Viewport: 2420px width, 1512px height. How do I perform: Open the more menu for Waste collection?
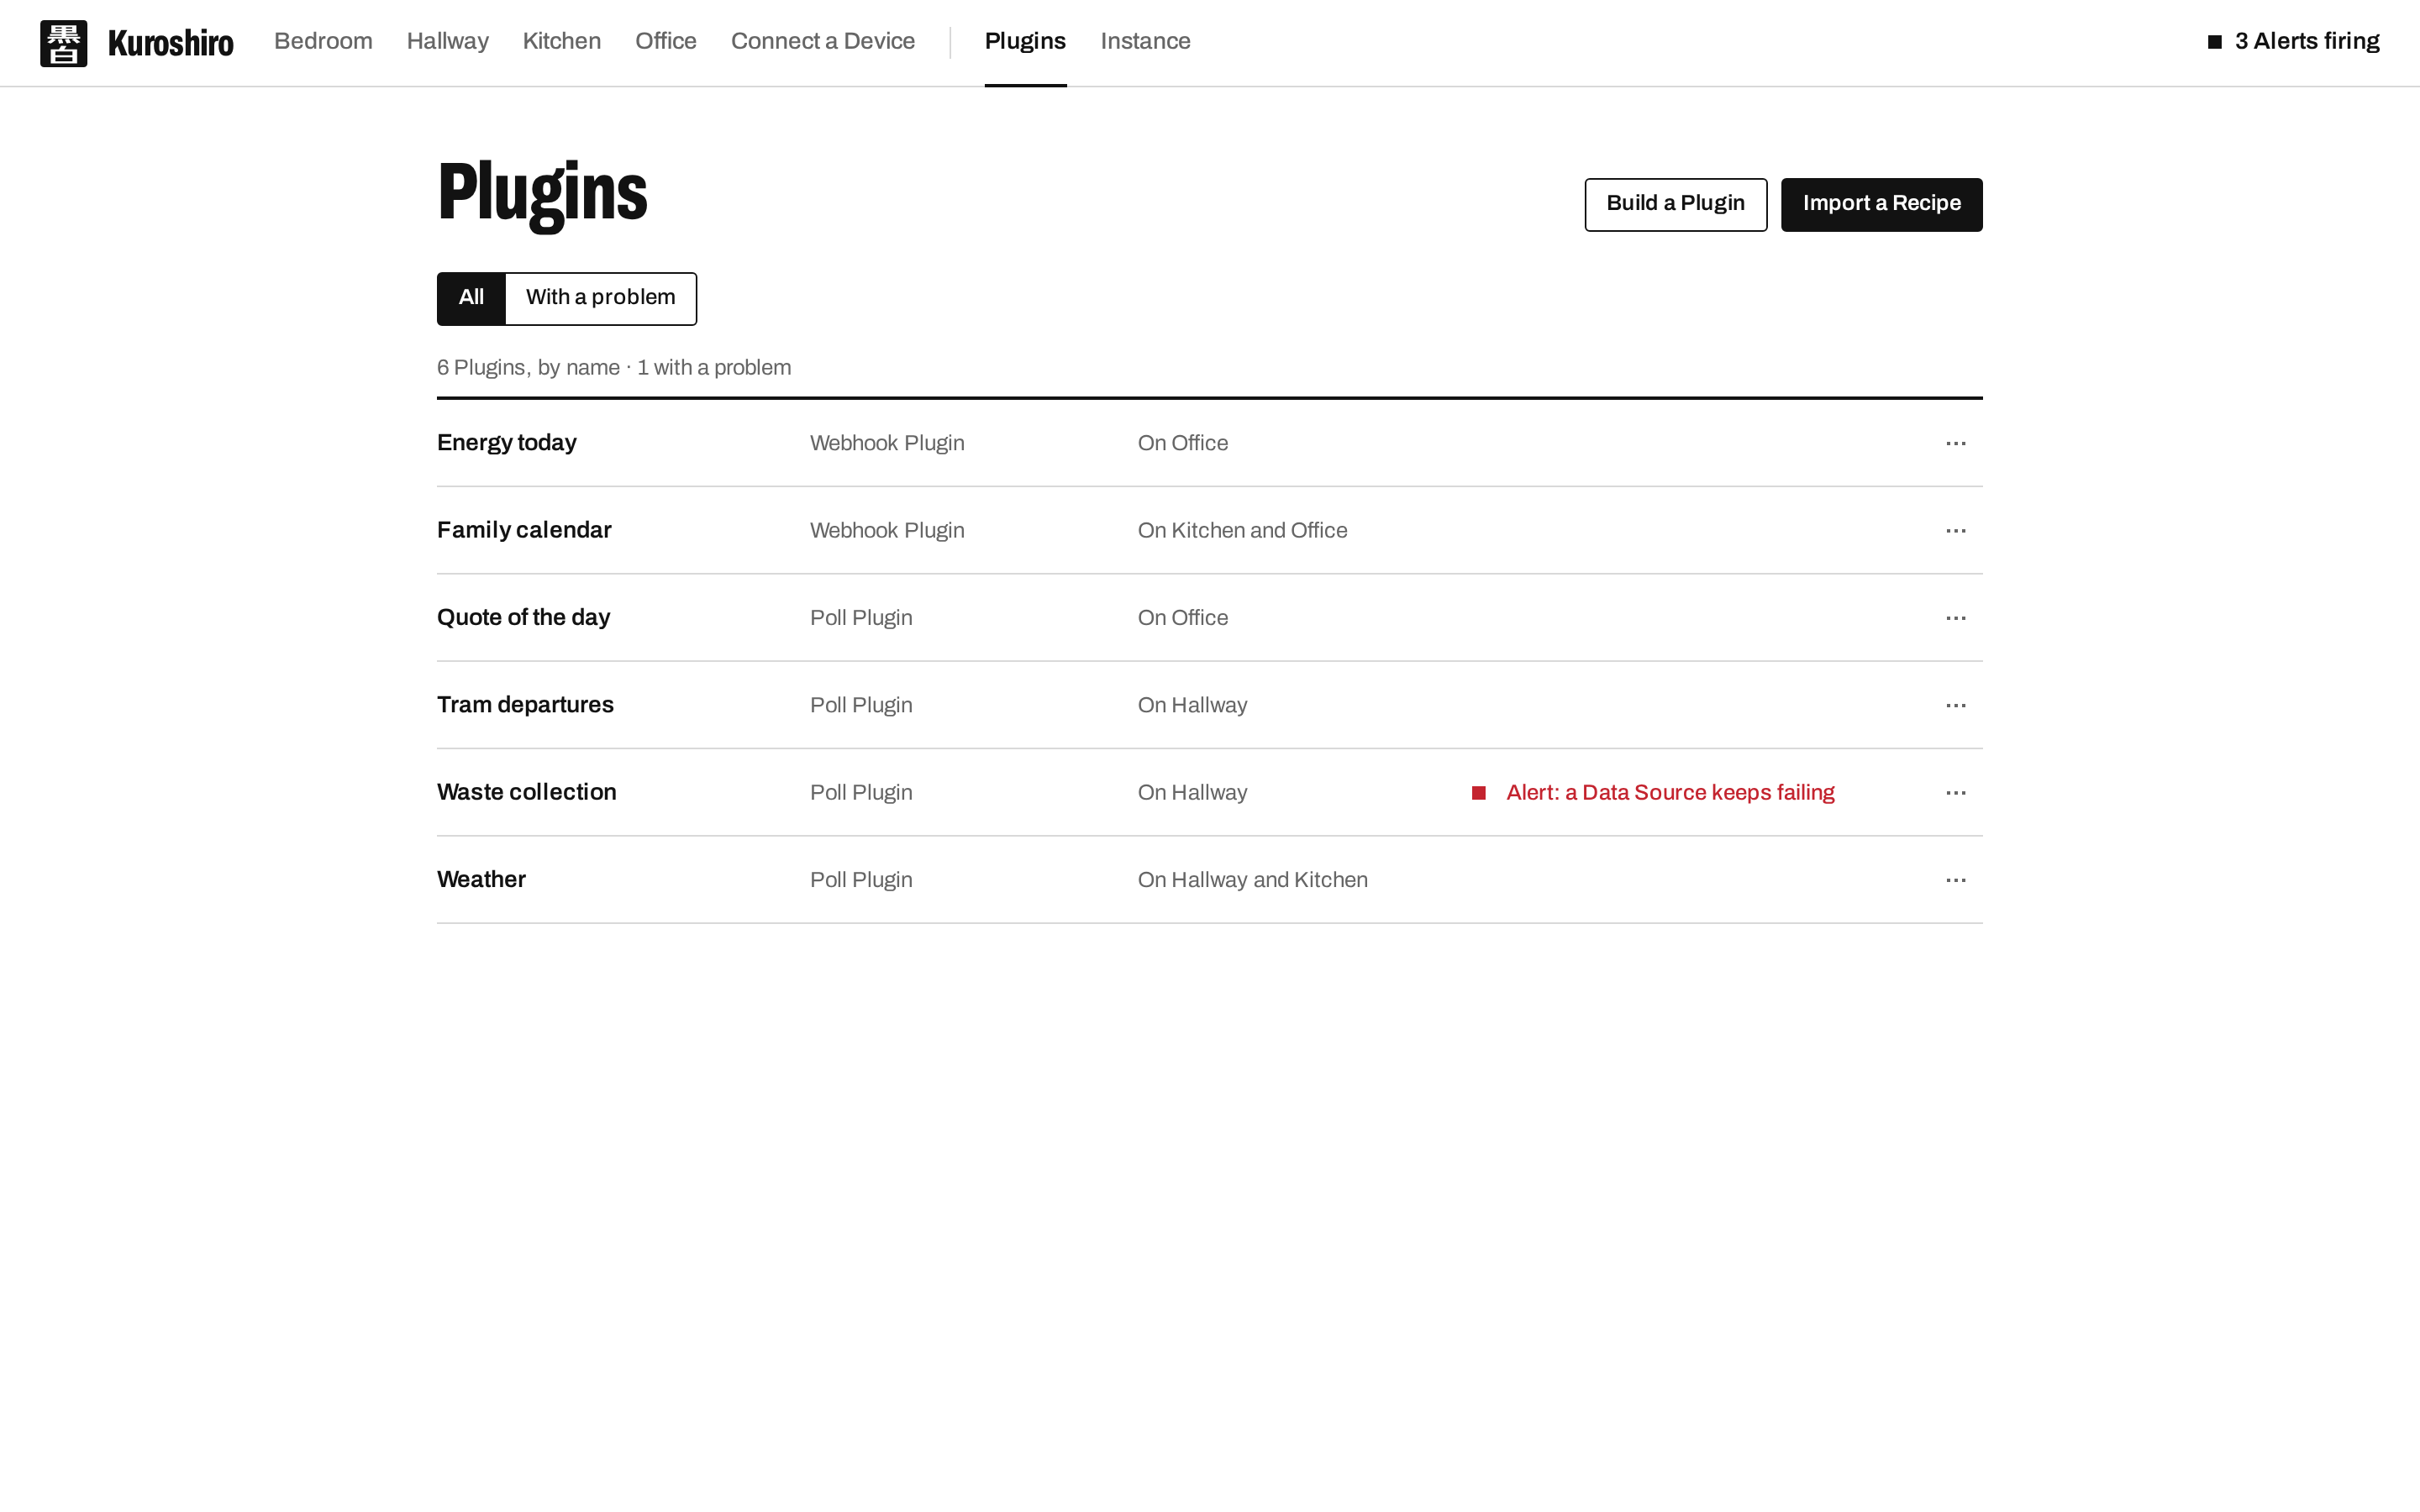click(1956, 792)
